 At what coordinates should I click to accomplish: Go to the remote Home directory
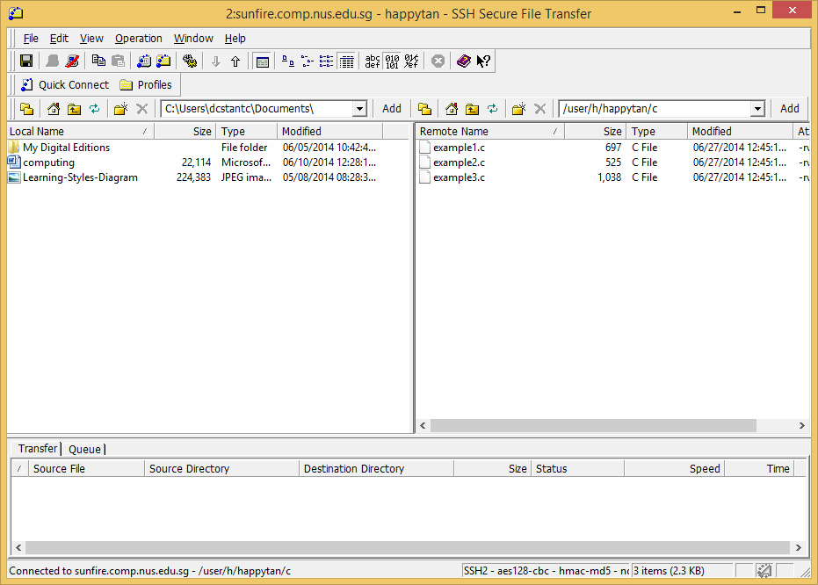(x=452, y=109)
